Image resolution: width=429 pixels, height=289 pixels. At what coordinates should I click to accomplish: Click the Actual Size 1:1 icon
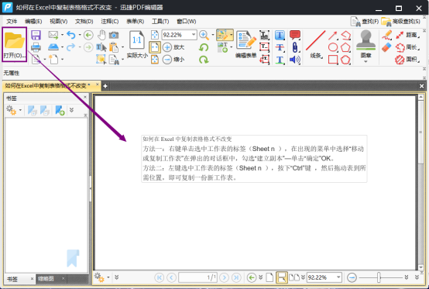(x=137, y=44)
